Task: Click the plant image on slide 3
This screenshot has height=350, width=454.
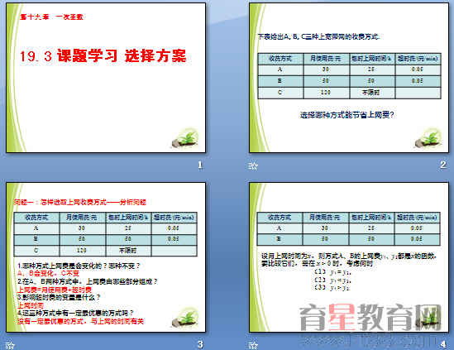Action: coord(185,318)
